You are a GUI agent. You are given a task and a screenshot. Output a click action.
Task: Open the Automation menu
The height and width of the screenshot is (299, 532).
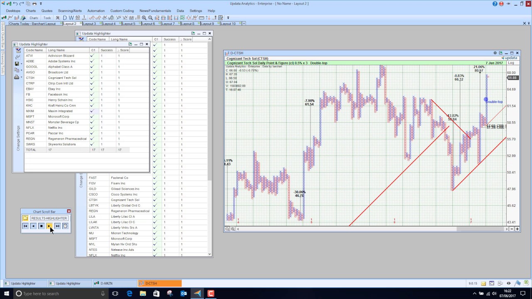tap(96, 11)
